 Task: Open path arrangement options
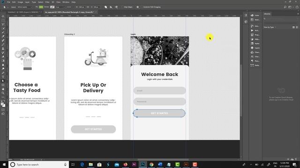point(116,7)
